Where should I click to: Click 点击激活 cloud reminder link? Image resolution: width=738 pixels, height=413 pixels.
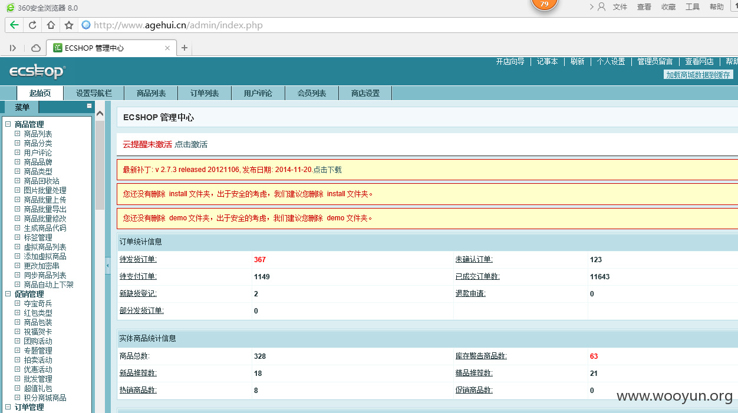coord(191,144)
